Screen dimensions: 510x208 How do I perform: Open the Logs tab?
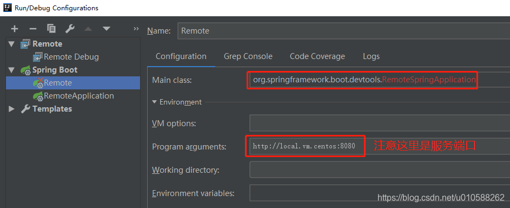(371, 56)
